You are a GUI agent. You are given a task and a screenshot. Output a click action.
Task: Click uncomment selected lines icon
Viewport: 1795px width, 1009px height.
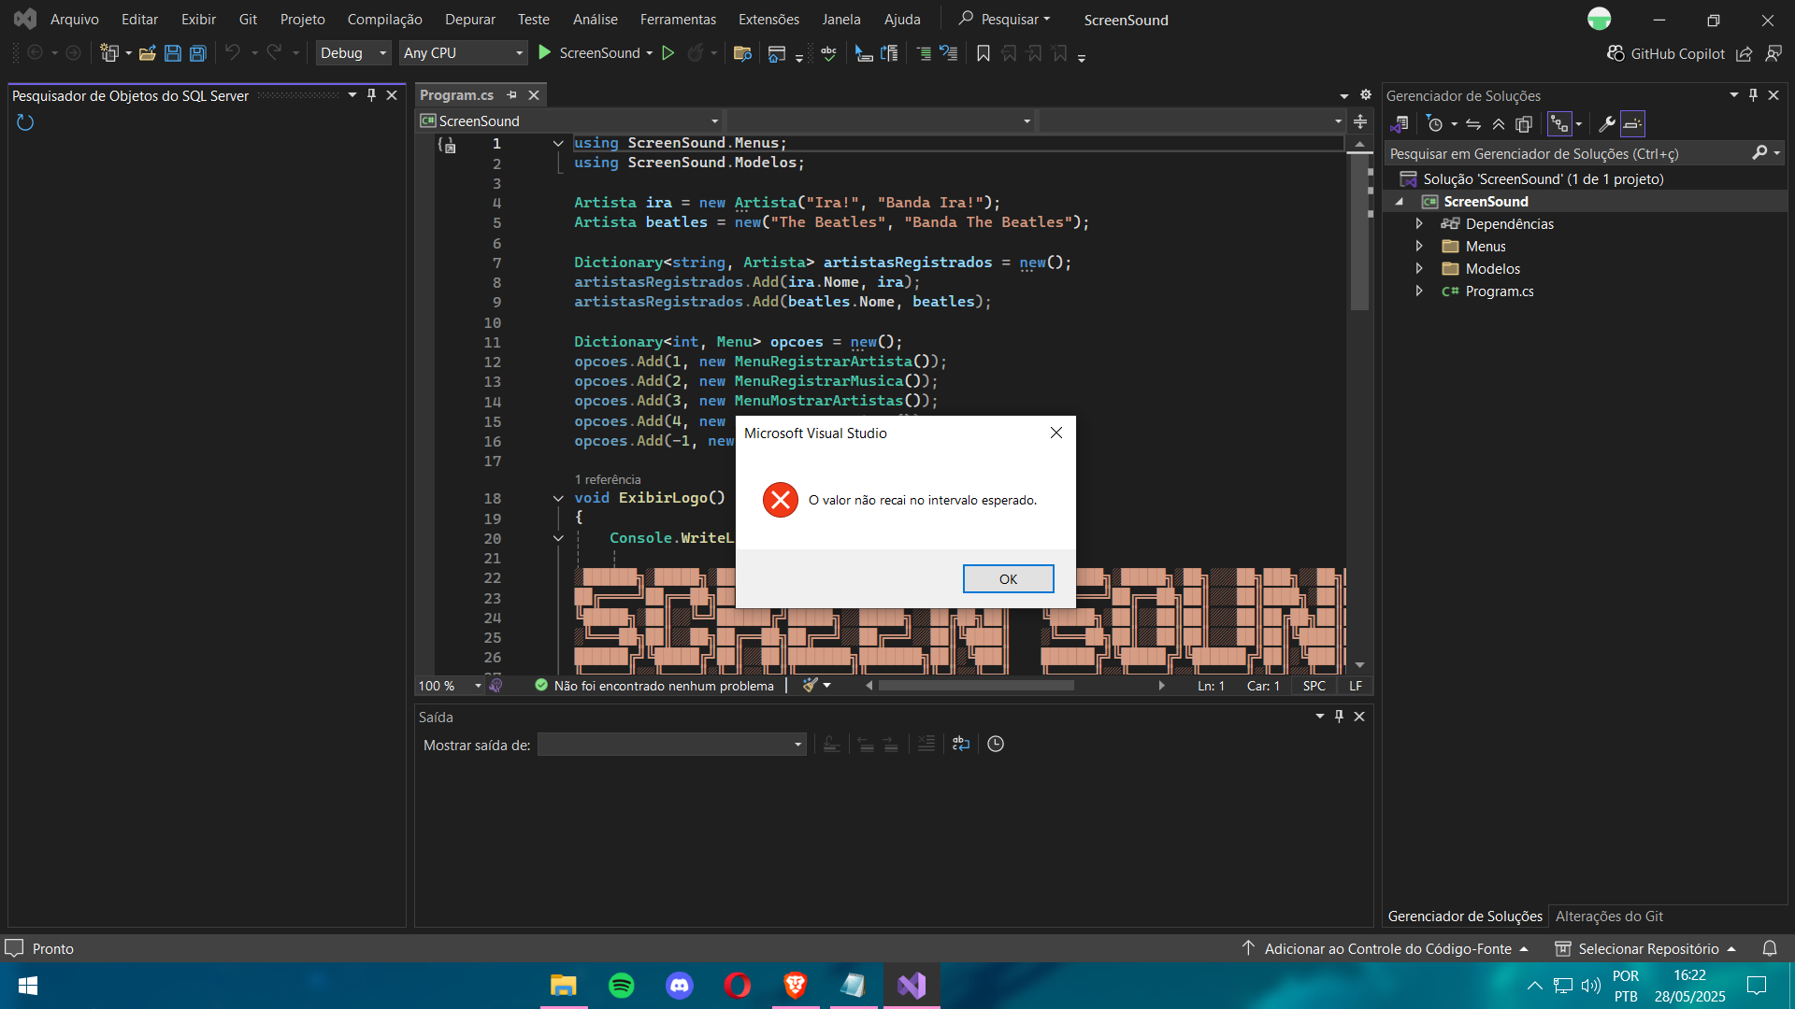click(x=949, y=53)
